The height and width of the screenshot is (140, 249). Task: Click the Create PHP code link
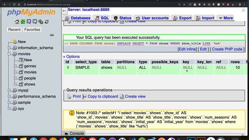[x=227, y=49]
